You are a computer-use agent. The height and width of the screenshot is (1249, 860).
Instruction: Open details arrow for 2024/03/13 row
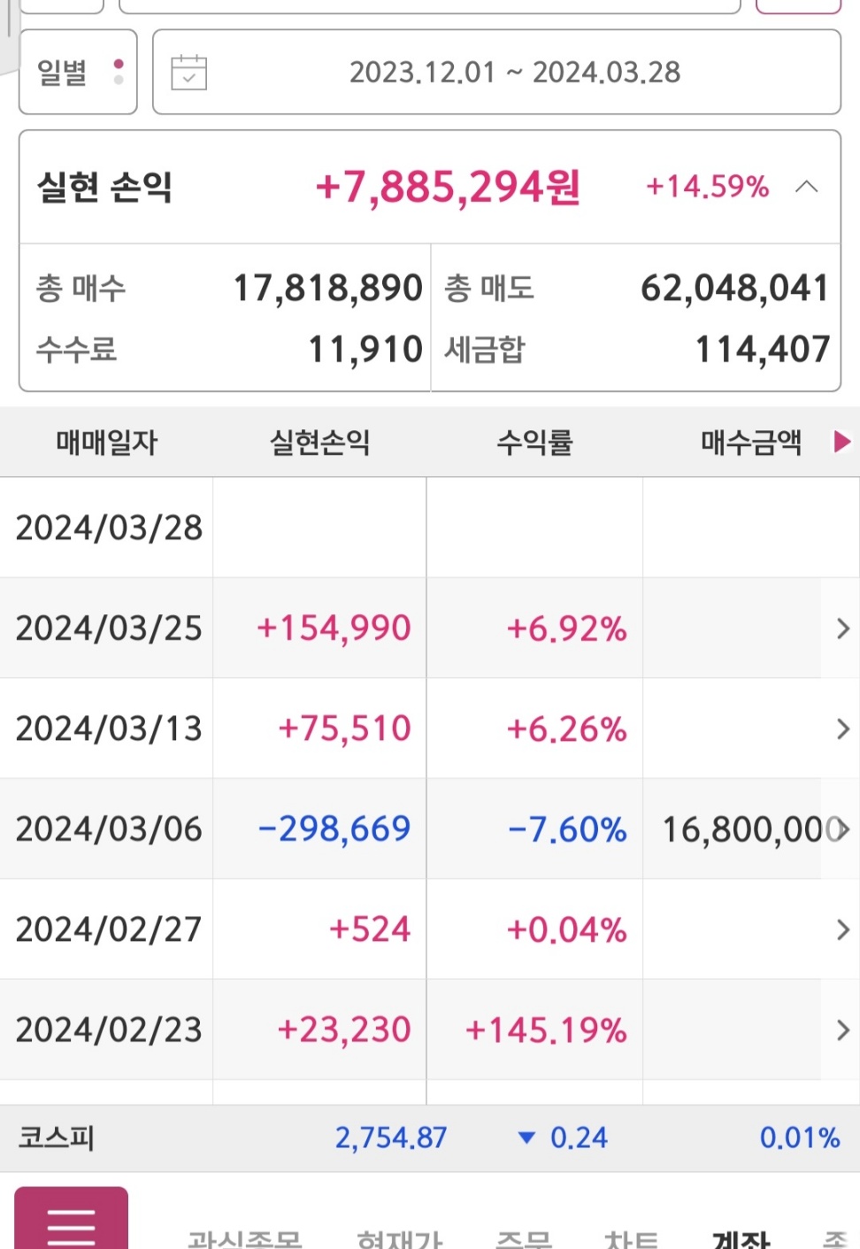pos(842,729)
